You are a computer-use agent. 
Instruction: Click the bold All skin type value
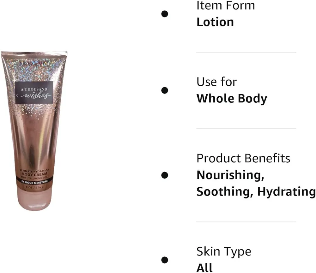coord(204,268)
